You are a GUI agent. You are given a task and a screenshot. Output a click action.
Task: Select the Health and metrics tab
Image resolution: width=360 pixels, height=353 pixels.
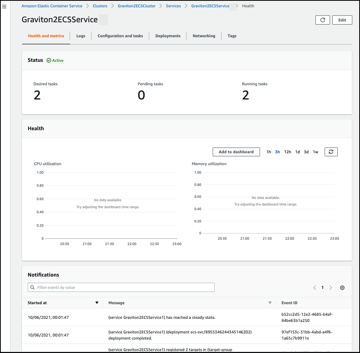(46, 36)
